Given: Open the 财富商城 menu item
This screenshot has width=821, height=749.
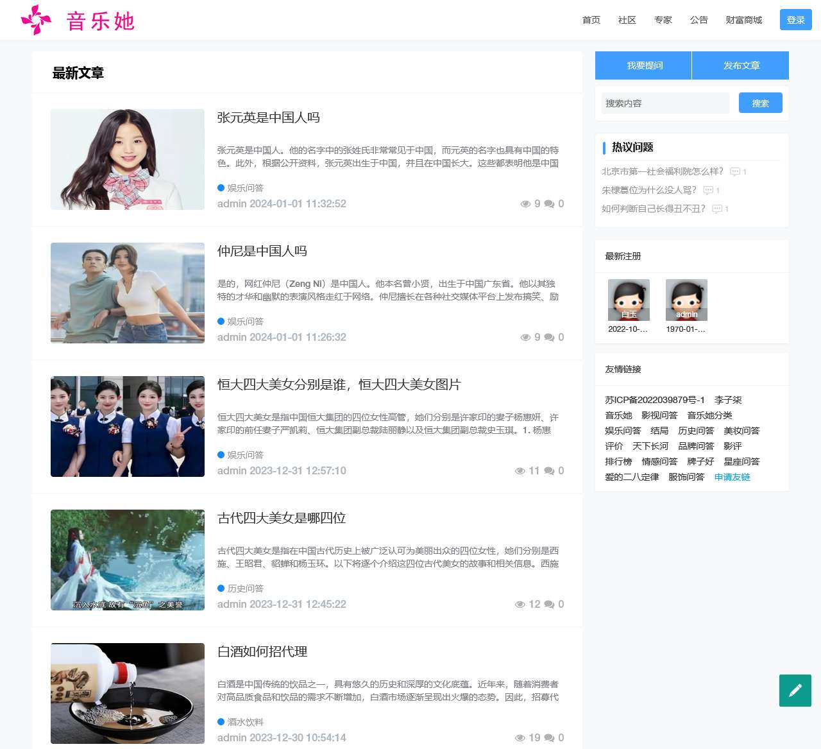Looking at the screenshot, I should pyautogui.click(x=743, y=20).
